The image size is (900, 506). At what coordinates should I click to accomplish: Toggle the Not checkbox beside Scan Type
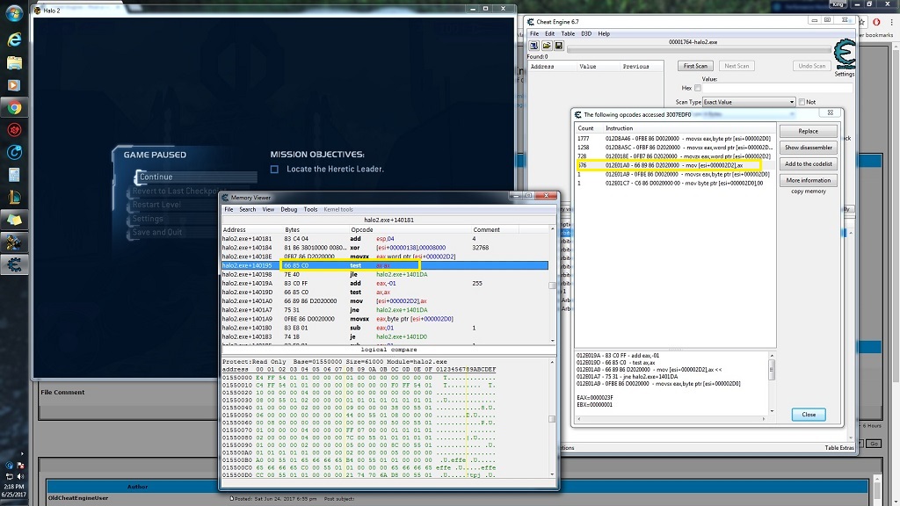pyautogui.click(x=802, y=102)
